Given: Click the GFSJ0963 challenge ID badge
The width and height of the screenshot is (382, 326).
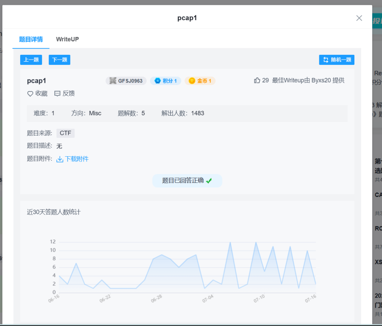Looking at the screenshot, I should [126, 81].
